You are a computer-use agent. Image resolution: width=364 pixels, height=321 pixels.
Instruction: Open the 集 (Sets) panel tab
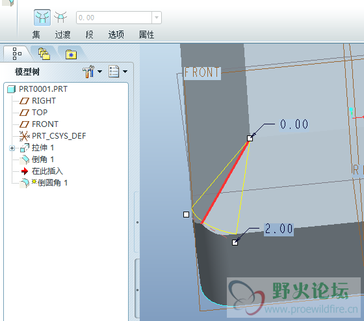tap(36, 35)
